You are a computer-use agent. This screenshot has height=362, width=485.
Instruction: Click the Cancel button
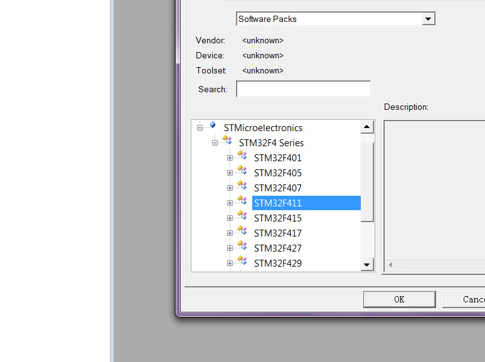[x=464, y=299]
